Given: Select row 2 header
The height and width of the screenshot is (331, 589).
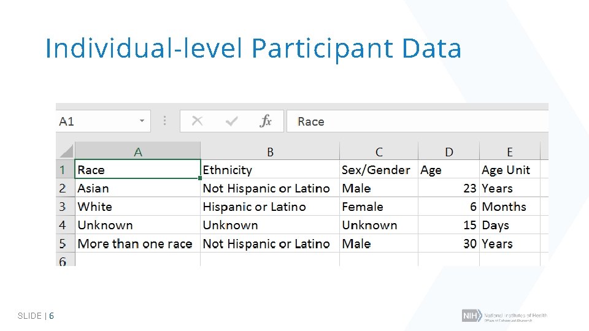Looking at the screenshot, I should (66, 188).
